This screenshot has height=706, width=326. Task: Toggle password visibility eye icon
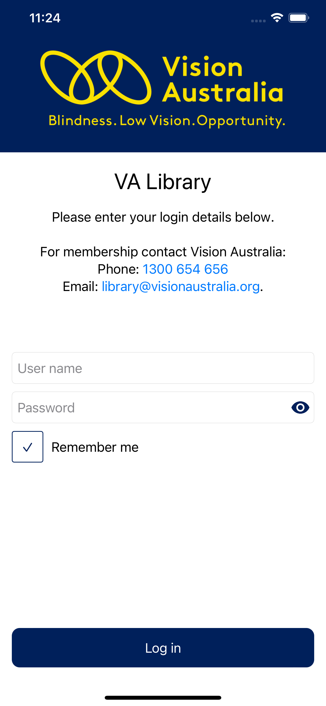pos(300,408)
